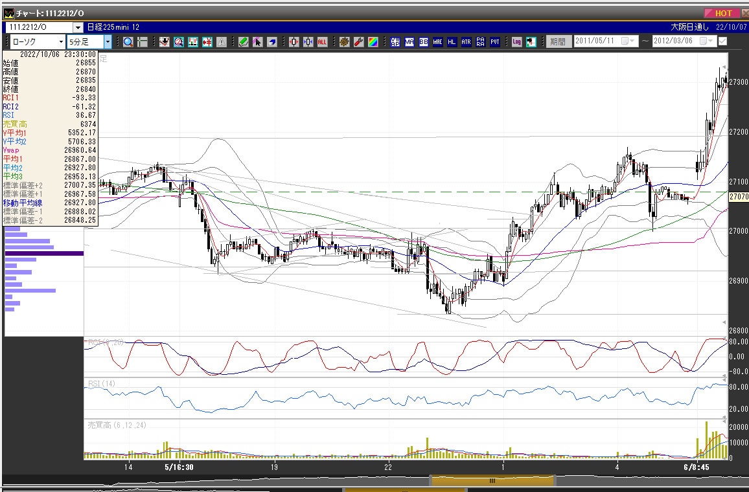
Task: Click the 平均3 value 26953.13
Action: coord(80,177)
